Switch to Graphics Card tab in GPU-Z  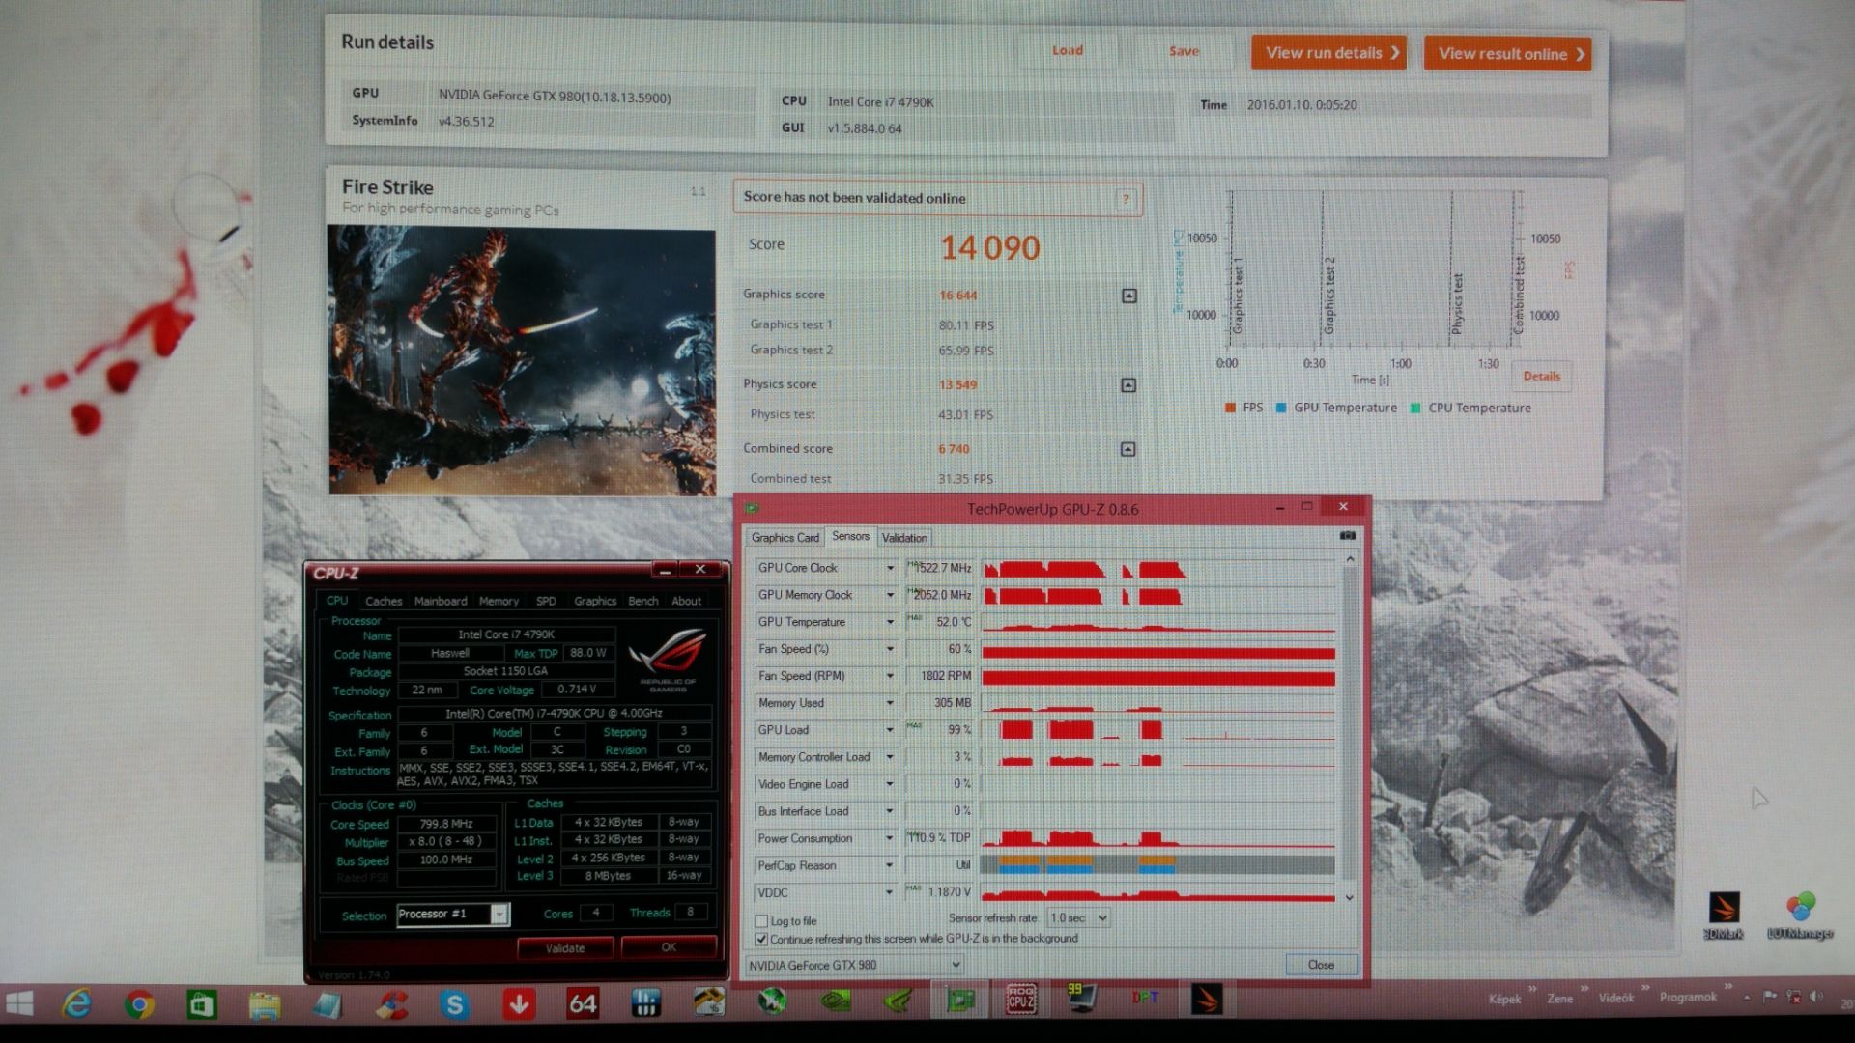coord(785,538)
